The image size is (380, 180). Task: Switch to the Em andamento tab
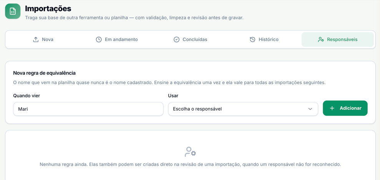tap(116, 39)
